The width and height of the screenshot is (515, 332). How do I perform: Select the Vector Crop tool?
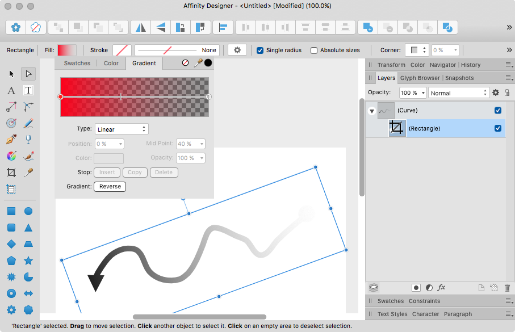[11, 173]
